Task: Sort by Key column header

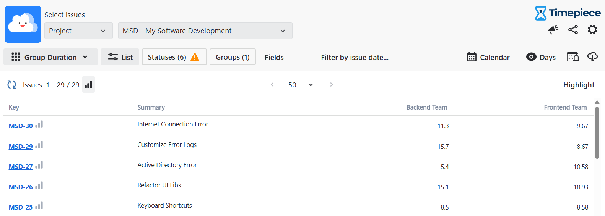Action: (x=14, y=107)
